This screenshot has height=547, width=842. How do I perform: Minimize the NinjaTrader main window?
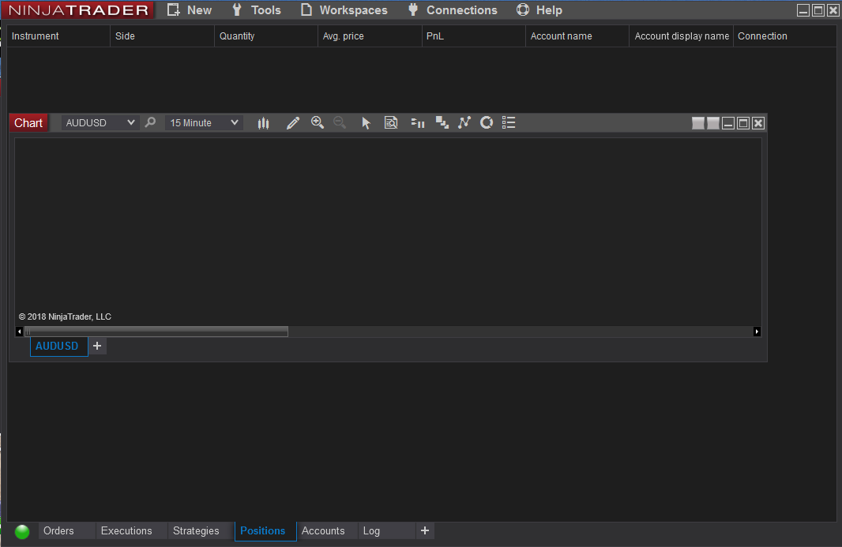pos(803,10)
